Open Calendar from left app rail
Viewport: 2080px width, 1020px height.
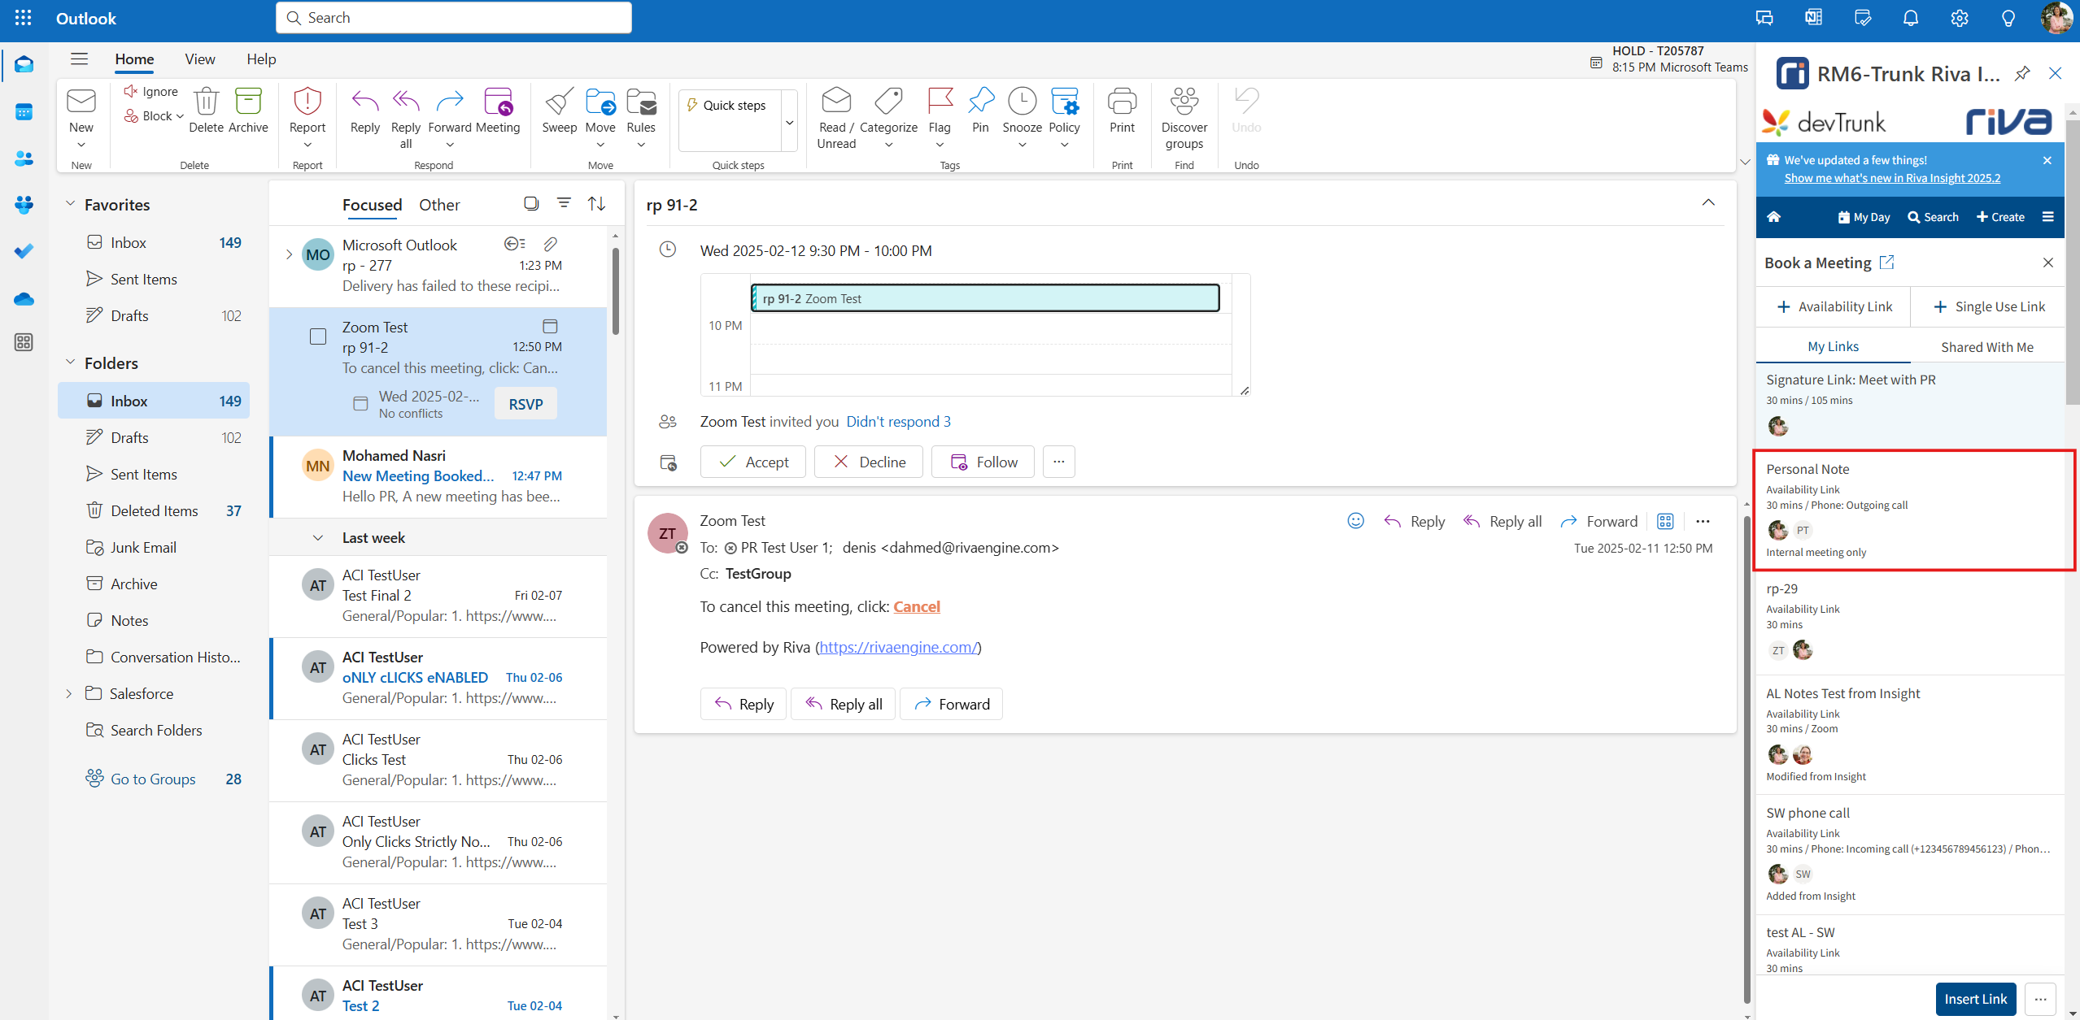tap(24, 111)
